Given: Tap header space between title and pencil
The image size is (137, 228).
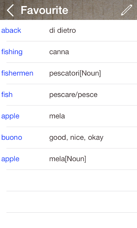Looking at the screenshot, I should 95,10.
